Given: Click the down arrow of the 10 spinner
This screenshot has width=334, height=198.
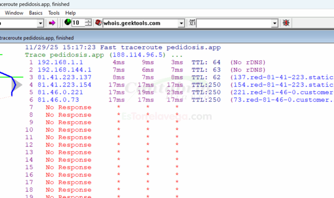Looking at the screenshot, I should pos(88,25).
